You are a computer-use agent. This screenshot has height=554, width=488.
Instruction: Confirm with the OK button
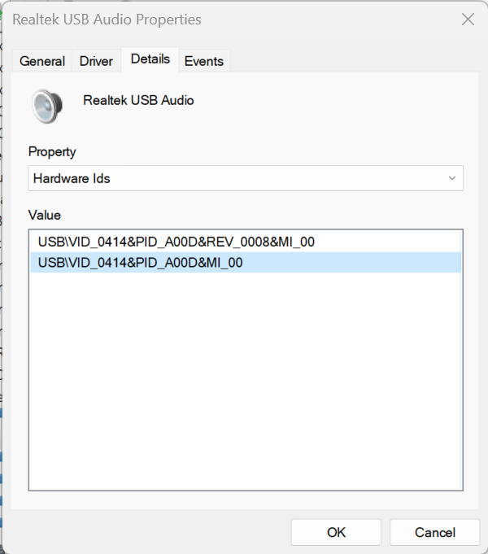(x=336, y=532)
